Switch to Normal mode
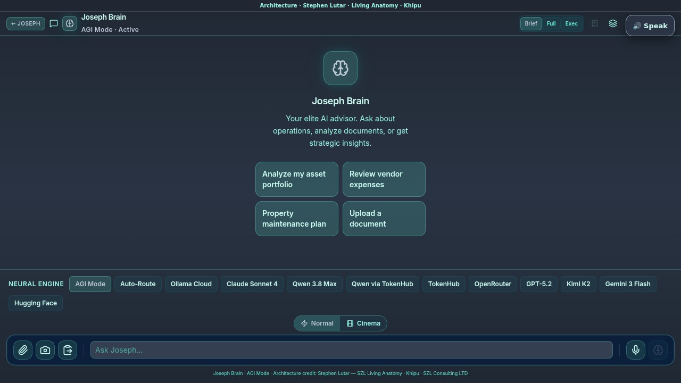 (317, 323)
